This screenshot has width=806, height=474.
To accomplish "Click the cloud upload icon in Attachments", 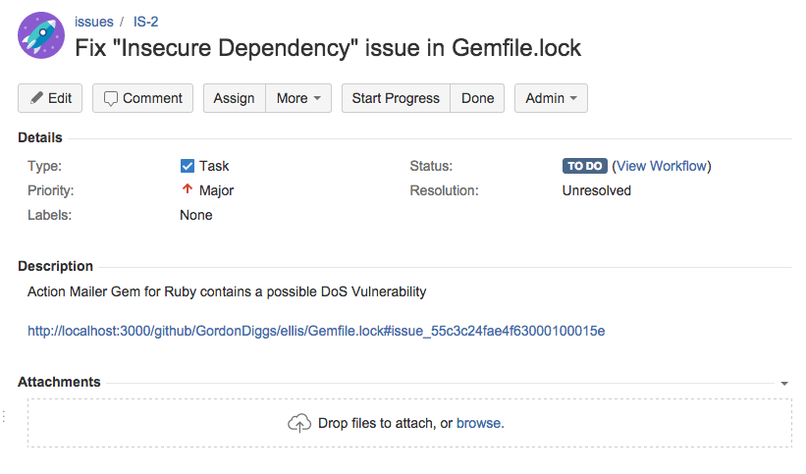I will pyautogui.click(x=299, y=423).
